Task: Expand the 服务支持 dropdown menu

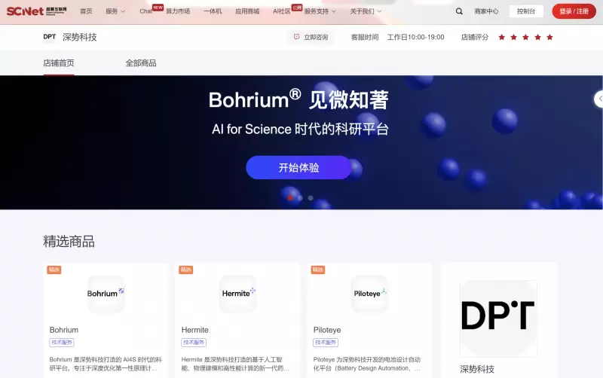Action: 324,11
